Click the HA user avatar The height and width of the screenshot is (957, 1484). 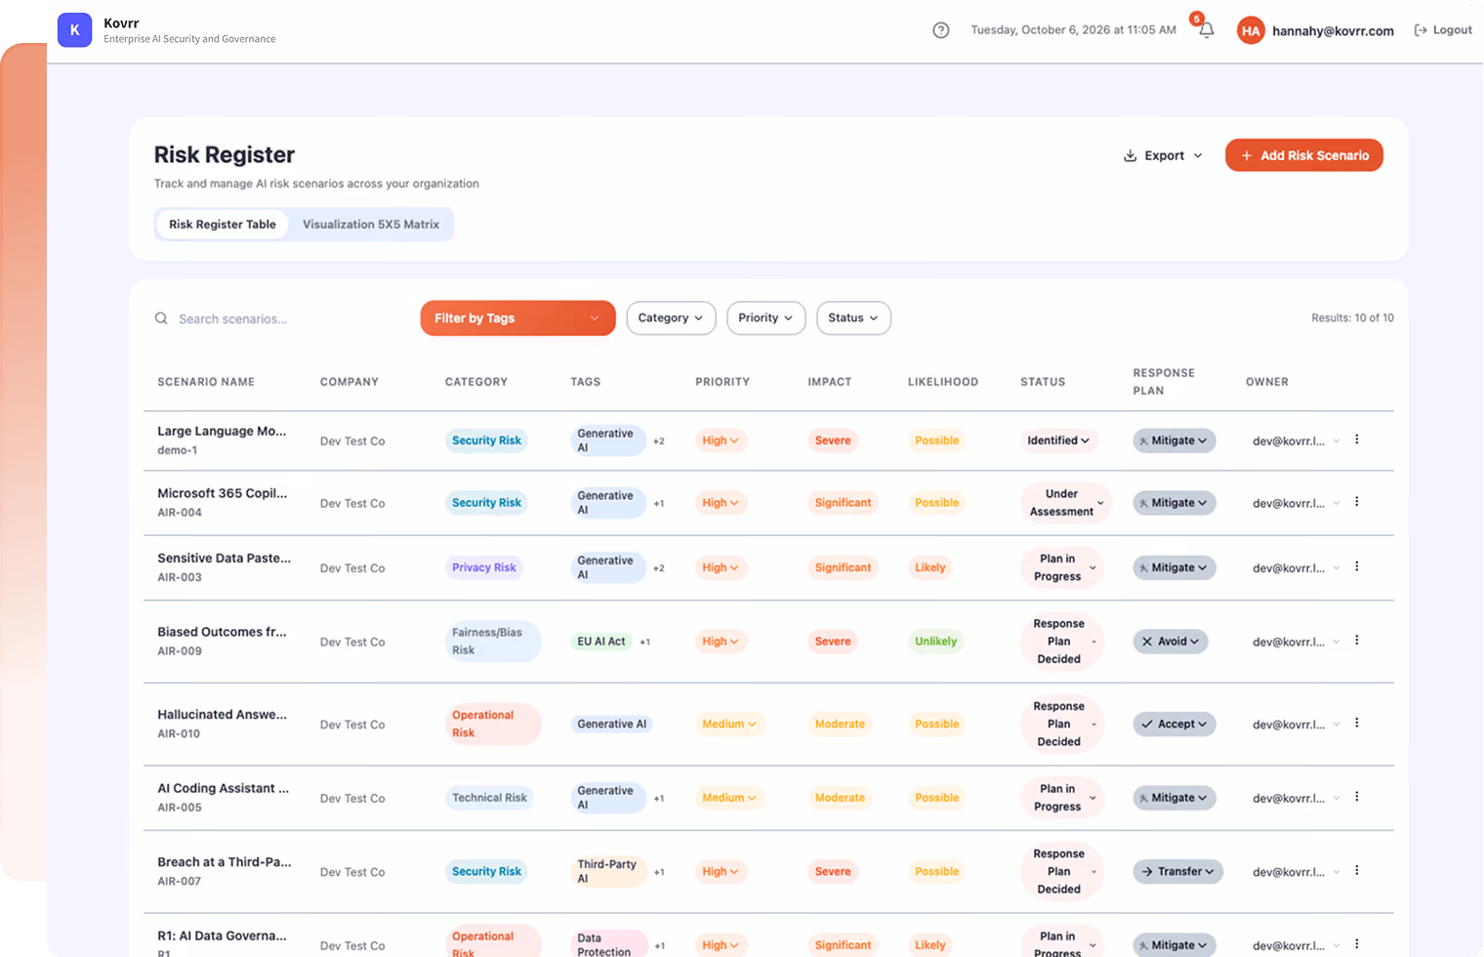(1251, 30)
